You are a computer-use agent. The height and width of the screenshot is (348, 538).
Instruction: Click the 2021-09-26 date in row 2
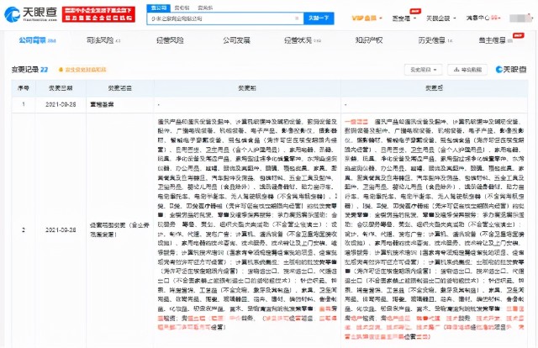(61, 230)
